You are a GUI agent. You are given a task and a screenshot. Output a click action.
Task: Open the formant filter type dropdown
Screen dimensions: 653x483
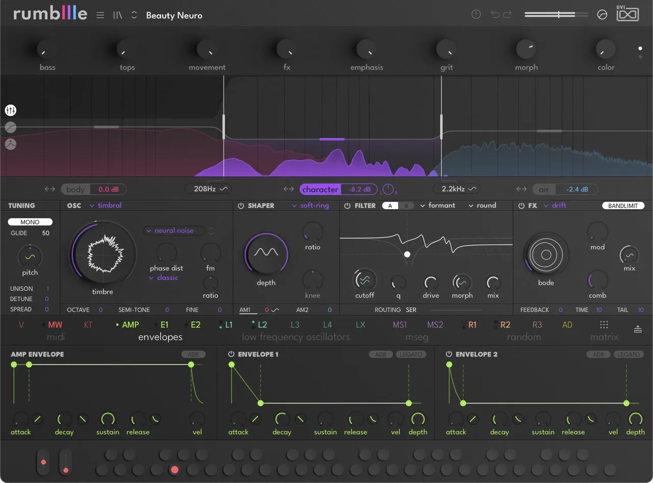[438, 206]
